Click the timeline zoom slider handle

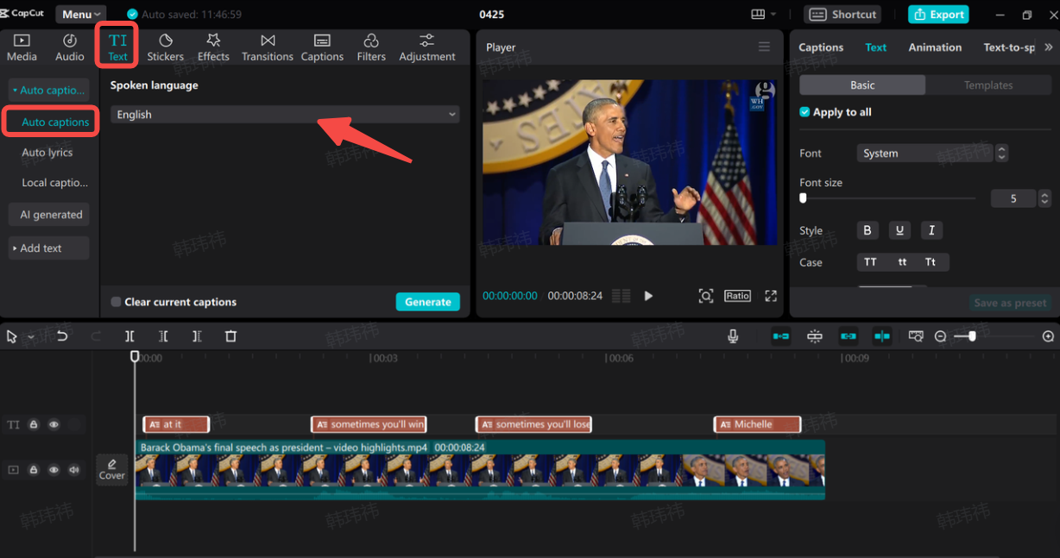coord(972,336)
